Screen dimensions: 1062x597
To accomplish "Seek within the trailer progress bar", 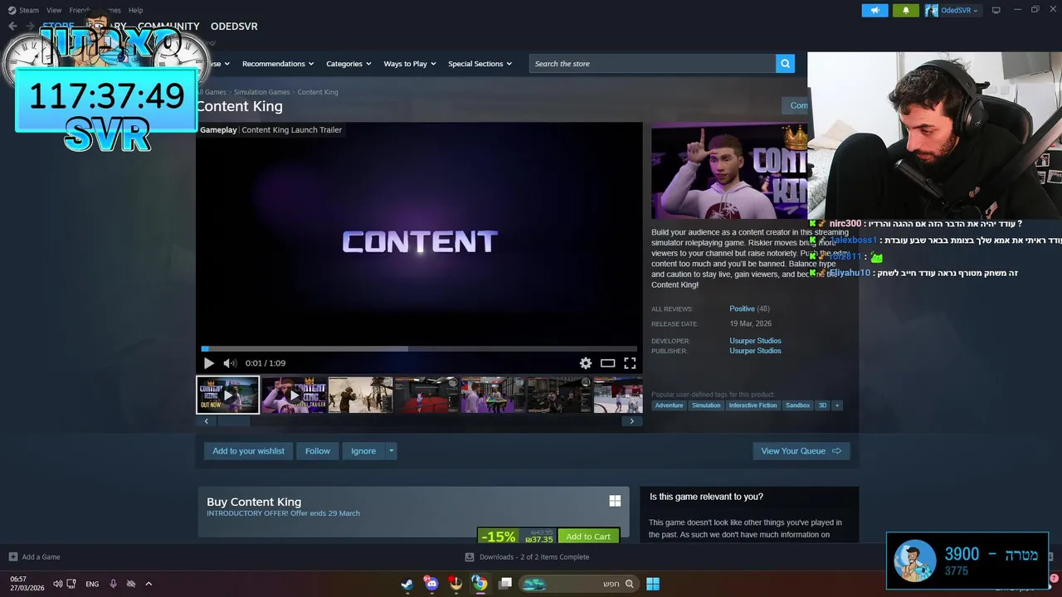I will point(419,349).
